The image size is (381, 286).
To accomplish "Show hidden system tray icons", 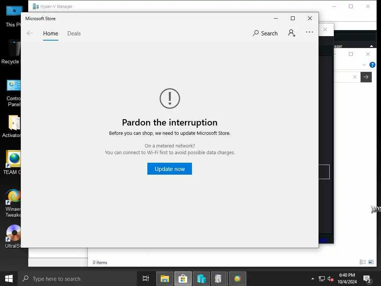I will 313,279.
